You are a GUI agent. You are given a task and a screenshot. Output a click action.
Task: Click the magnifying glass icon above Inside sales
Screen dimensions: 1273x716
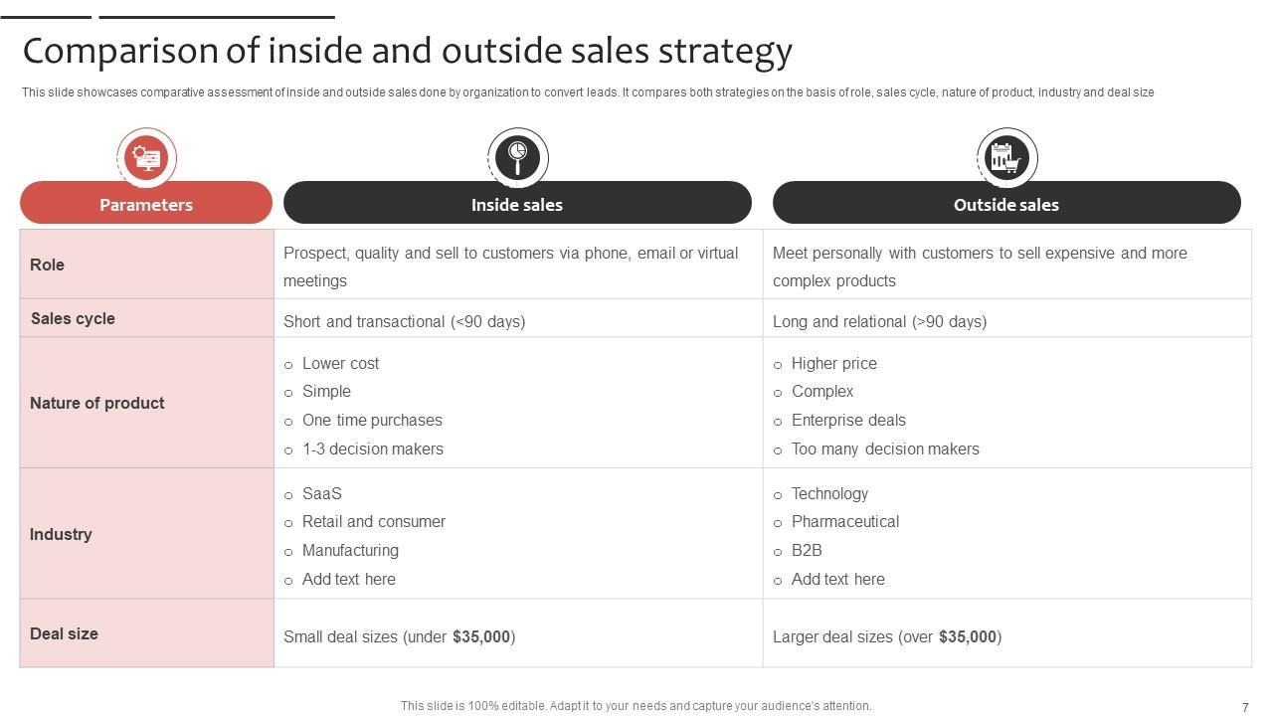pyautogui.click(x=517, y=157)
